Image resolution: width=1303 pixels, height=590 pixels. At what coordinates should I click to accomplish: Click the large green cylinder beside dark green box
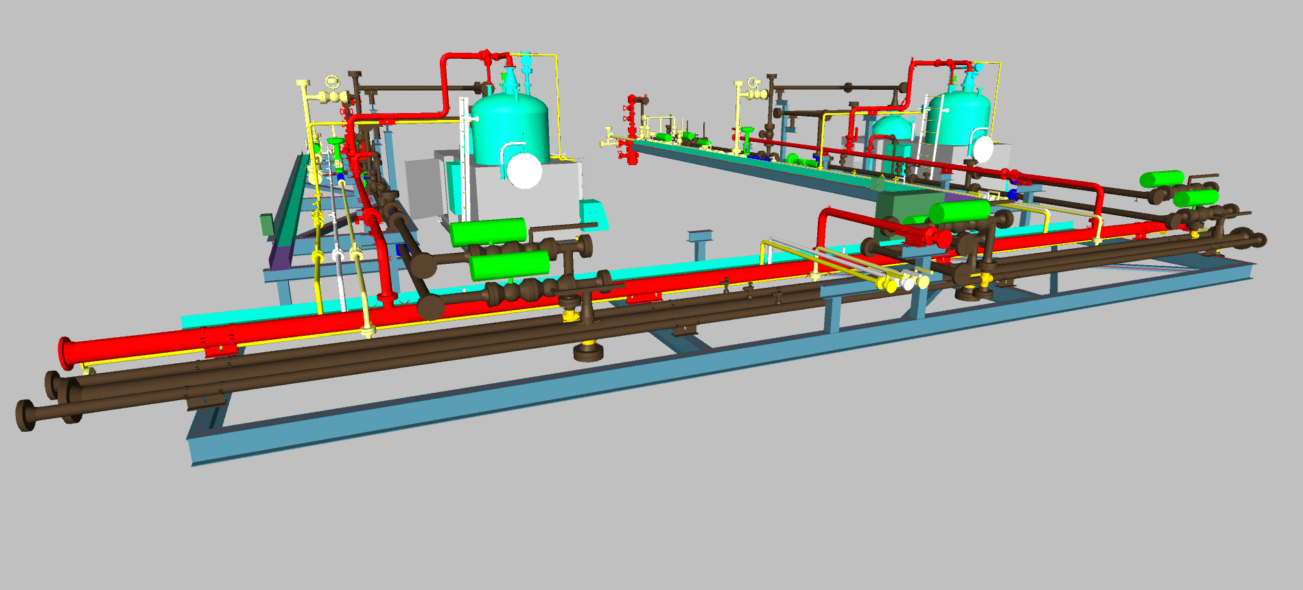click(959, 210)
